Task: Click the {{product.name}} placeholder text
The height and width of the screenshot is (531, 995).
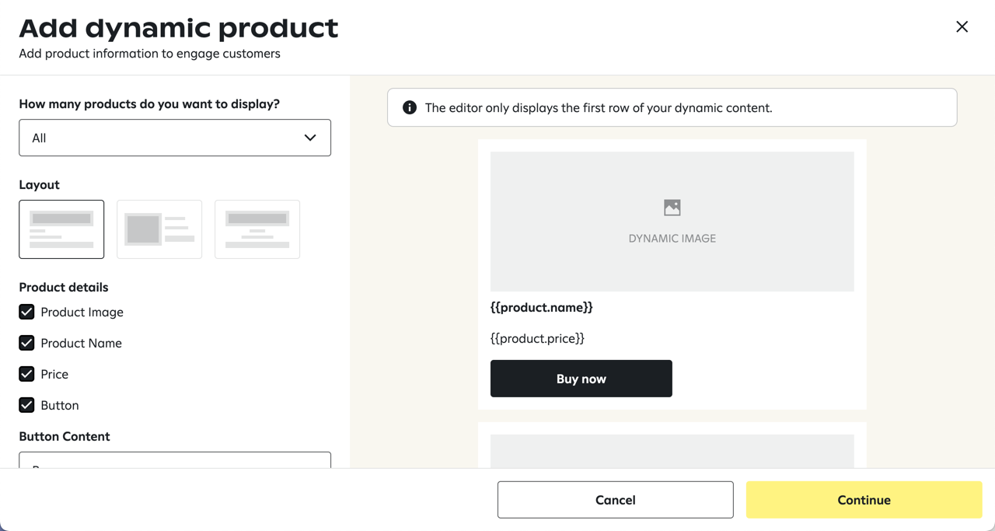Action: point(542,307)
